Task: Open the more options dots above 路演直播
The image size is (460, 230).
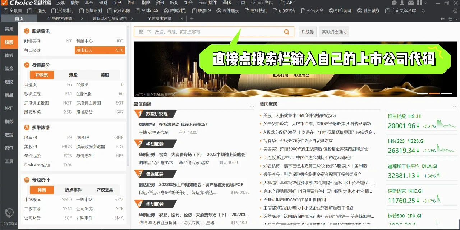Action: pos(252,106)
